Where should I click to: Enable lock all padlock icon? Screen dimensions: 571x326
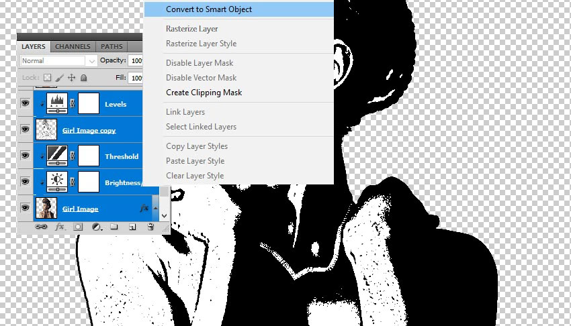[x=83, y=77]
